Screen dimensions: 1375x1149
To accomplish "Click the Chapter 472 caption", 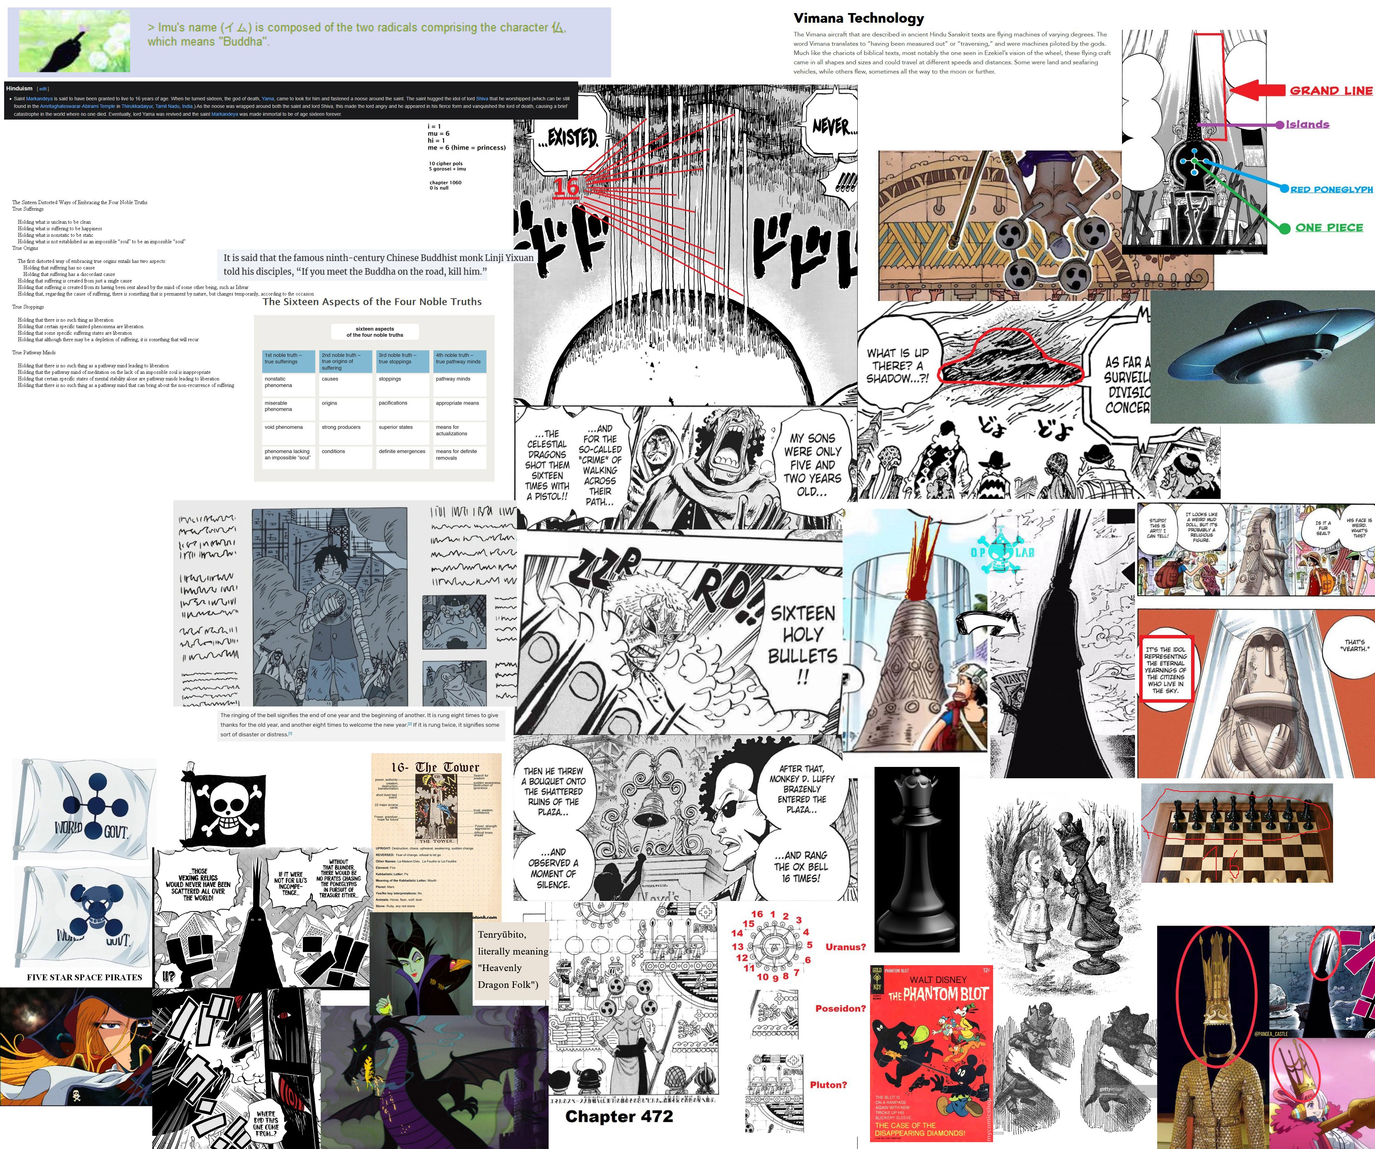I will coord(619,1116).
